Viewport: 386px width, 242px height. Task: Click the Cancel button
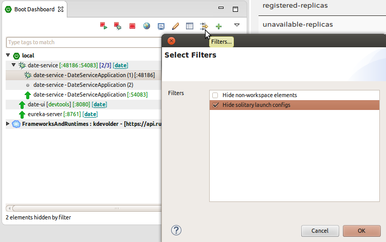[320, 231]
